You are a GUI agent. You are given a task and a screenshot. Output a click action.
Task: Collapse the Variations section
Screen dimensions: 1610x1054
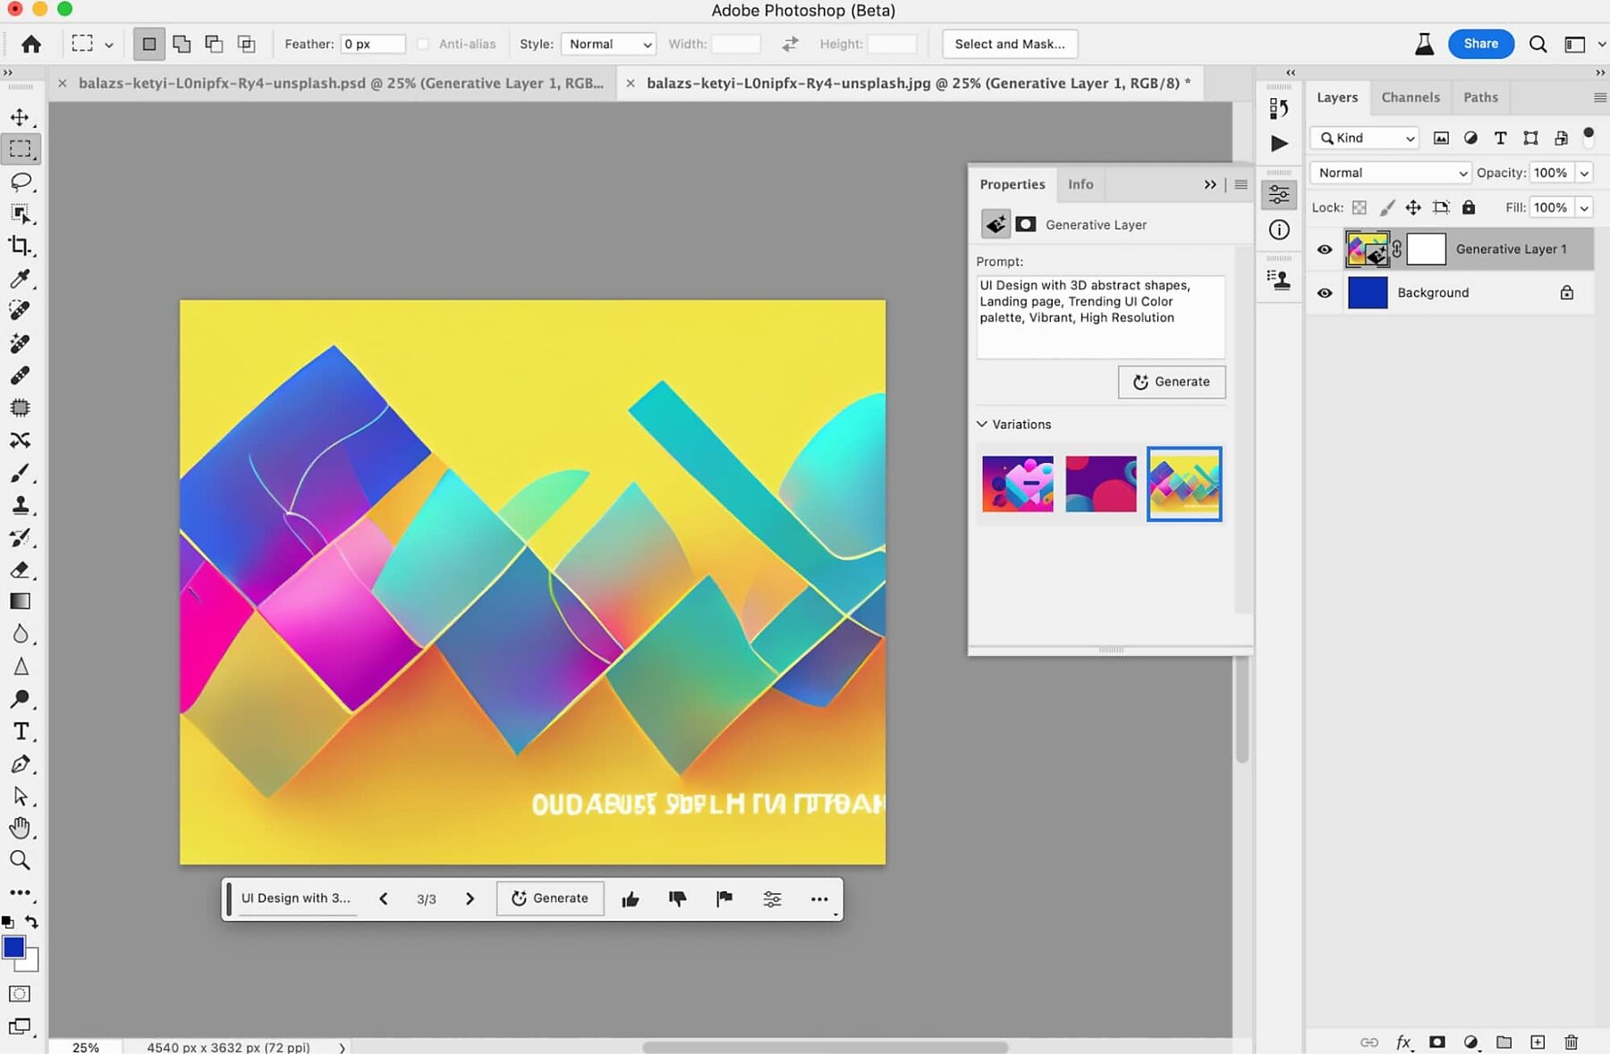click(982, 424)
